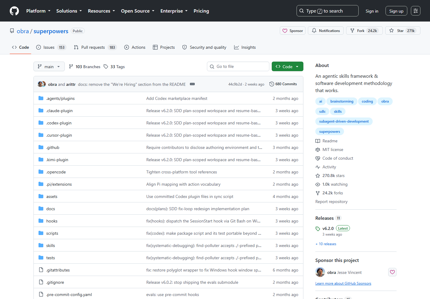The width and height of the screenshot is (430, 299).
Task: Click the folder icon beside hooks
Action: (41, 221)
